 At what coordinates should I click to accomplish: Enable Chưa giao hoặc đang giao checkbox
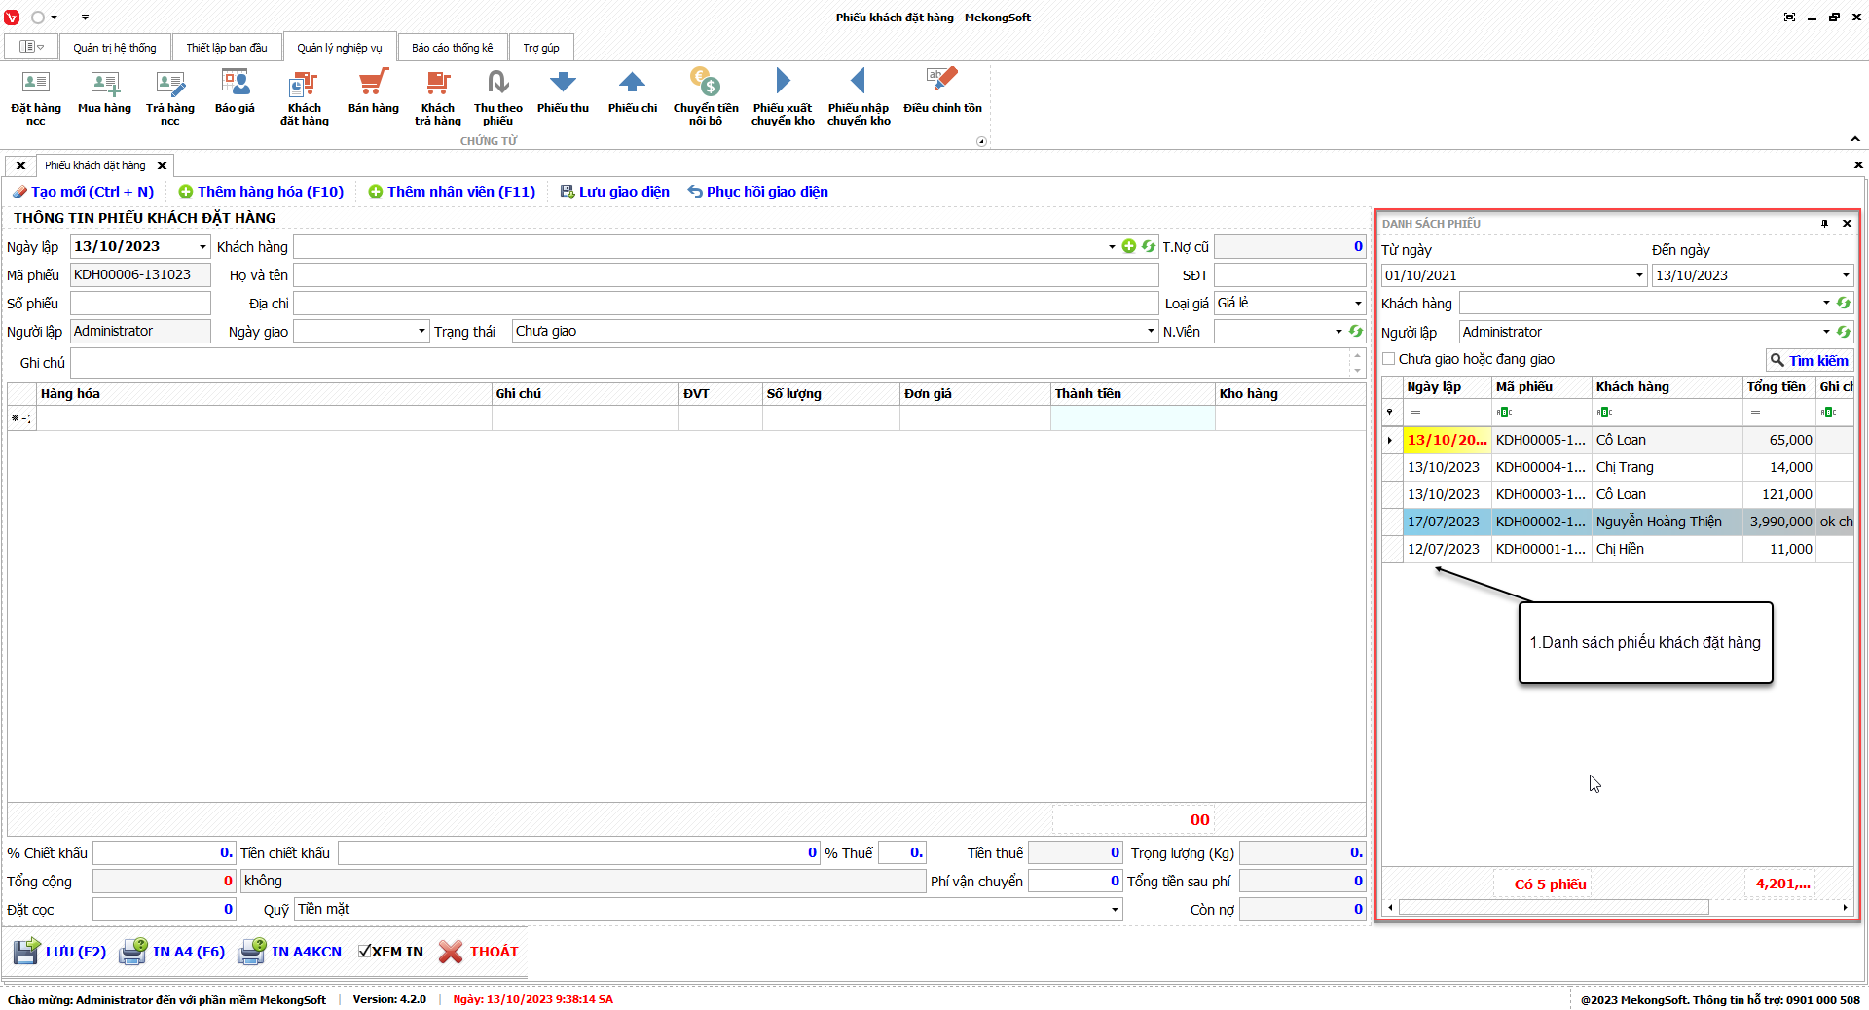pyautogui.click(x=1389, y=359)
